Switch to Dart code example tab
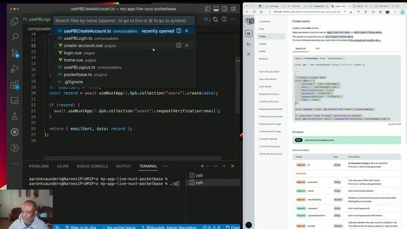The width and height of the screenshot is (407, 229). tap(318, 48)
